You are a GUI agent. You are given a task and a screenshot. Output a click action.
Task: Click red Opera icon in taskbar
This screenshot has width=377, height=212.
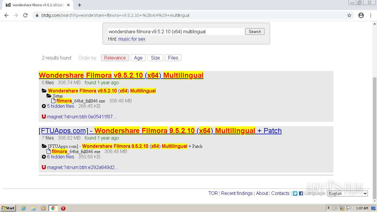point(63,208)
